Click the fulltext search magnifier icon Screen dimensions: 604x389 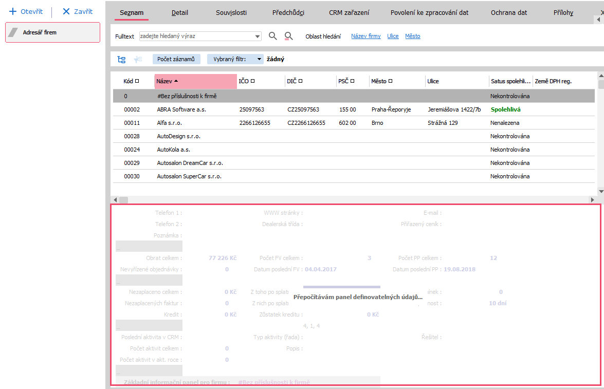(273, 36)
